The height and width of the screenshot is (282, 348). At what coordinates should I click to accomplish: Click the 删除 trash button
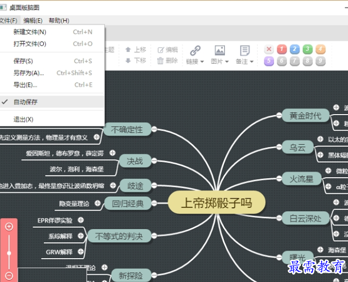click(167, 60)
